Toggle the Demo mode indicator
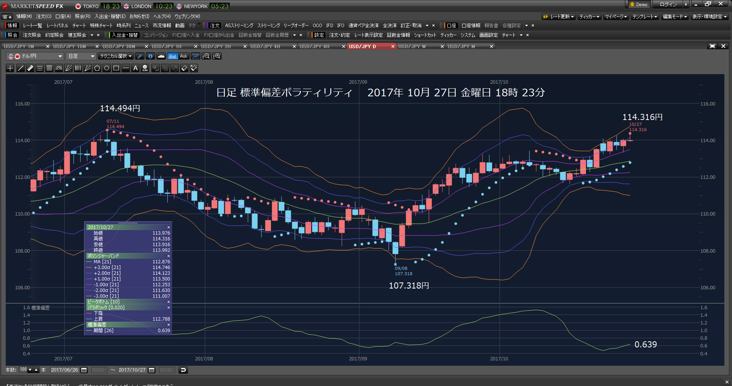Viewport: 732px width, 386px height. pos(639,5)
